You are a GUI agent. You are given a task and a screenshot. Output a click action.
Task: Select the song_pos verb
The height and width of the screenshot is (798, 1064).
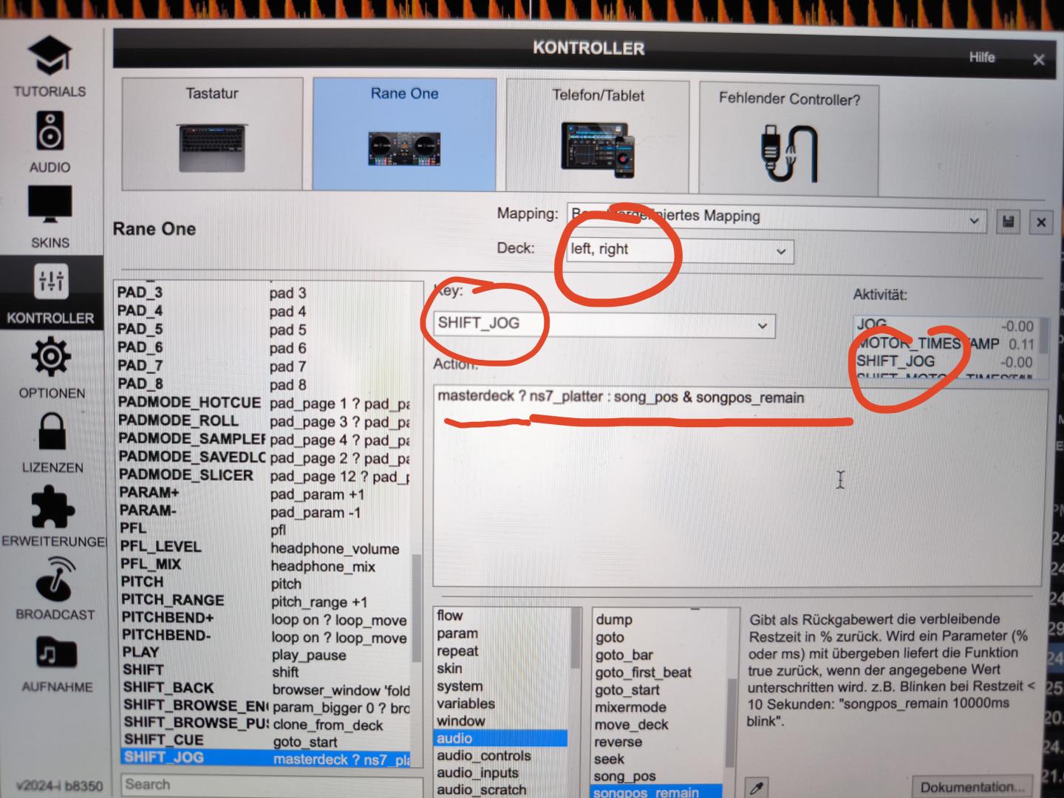tap(658, 777)
